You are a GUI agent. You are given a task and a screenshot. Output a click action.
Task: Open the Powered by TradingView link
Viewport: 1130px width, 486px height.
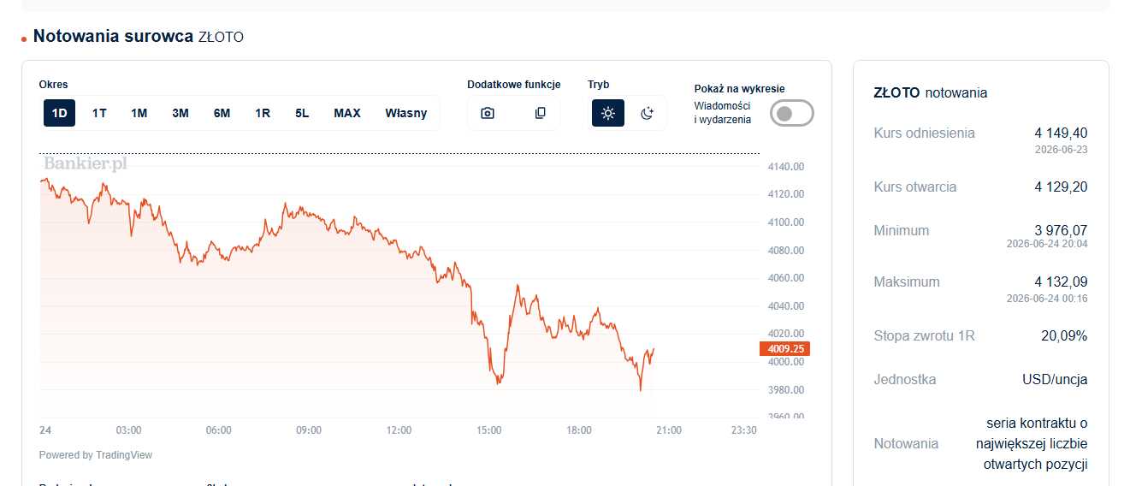pos(96,455)
